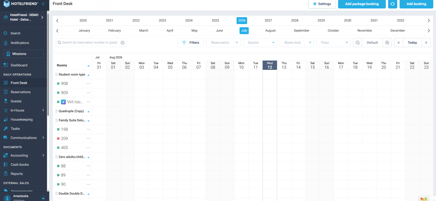Screen dimensions: 436x201
Task: Open the three-dot menu for Virt room
Action: point(88,102)
